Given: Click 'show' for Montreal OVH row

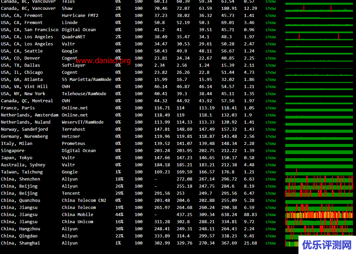Looking at the screenshot, I should coord(271,101).
